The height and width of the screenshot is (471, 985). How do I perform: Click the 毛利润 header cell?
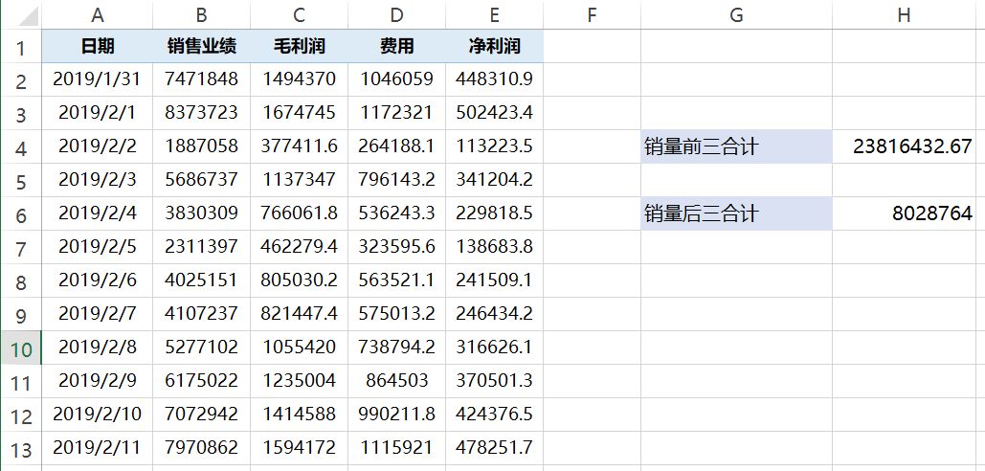coord(299,46)
